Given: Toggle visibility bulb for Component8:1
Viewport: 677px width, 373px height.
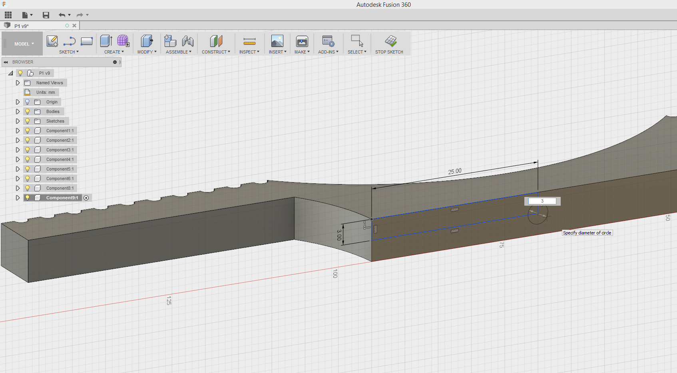Looking at the screenshot, I should (28, 188).
